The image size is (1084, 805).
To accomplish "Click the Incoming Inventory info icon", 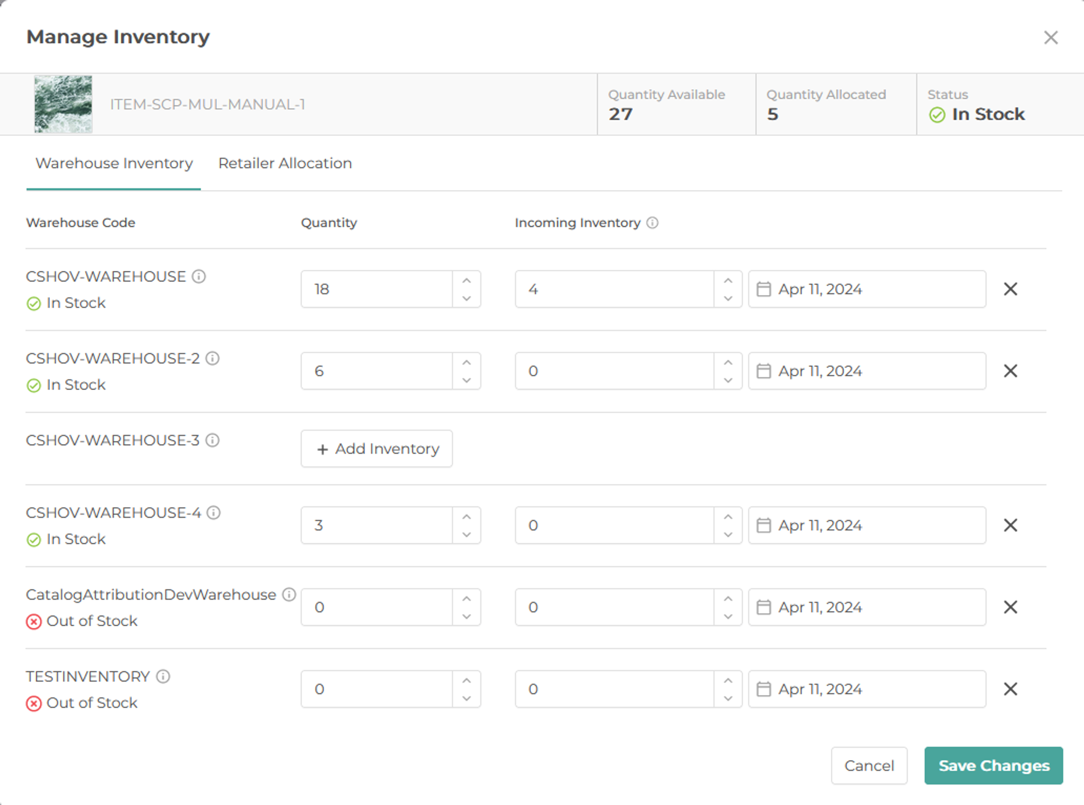I will [x=653, y=222].
